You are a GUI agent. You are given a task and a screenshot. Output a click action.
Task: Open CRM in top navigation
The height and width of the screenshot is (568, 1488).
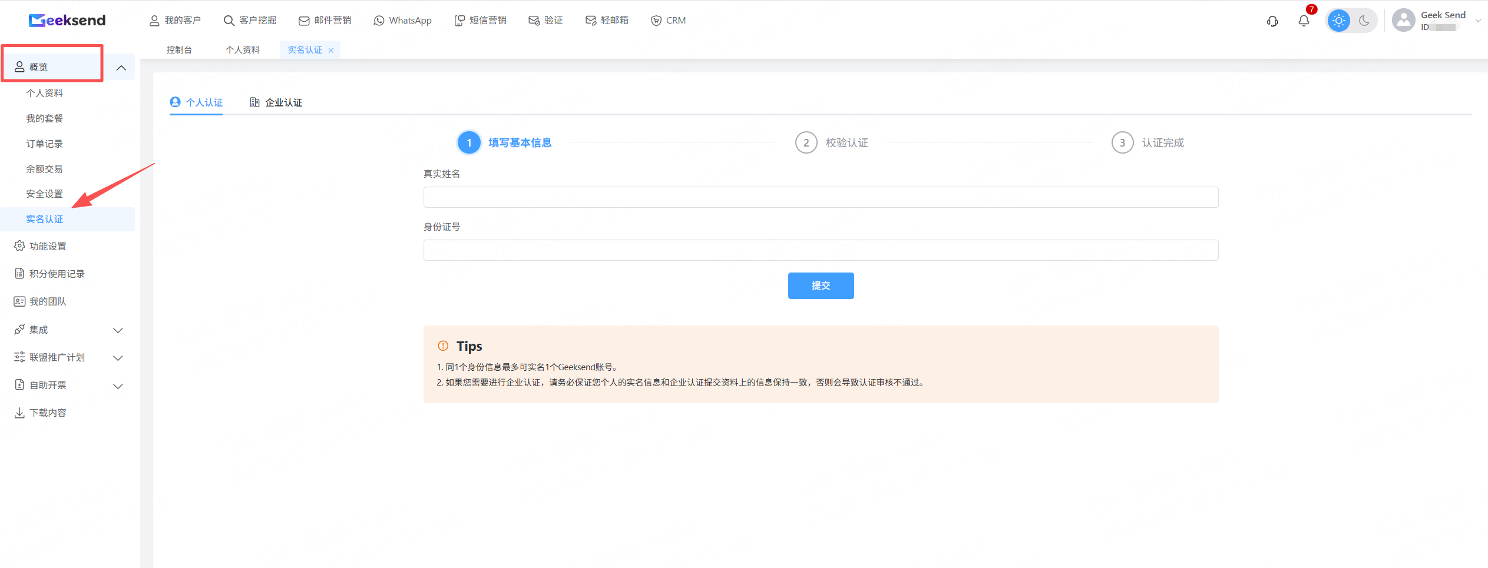[668, 21]
